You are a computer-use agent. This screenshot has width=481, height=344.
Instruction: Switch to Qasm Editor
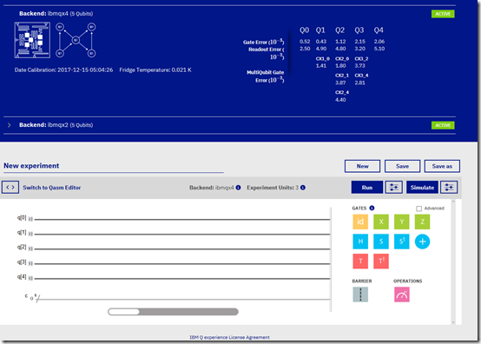[51, 188]
